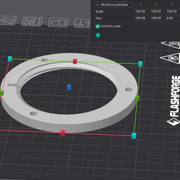Click the Y size field showing 109.99

click(x=156, y=18)
